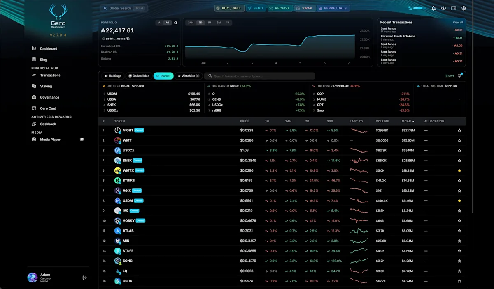Image resolution: width=494 pixels, height=289 pixels.
Task: Click the Gero Dashboard antler logo
Action: point(58,16)
